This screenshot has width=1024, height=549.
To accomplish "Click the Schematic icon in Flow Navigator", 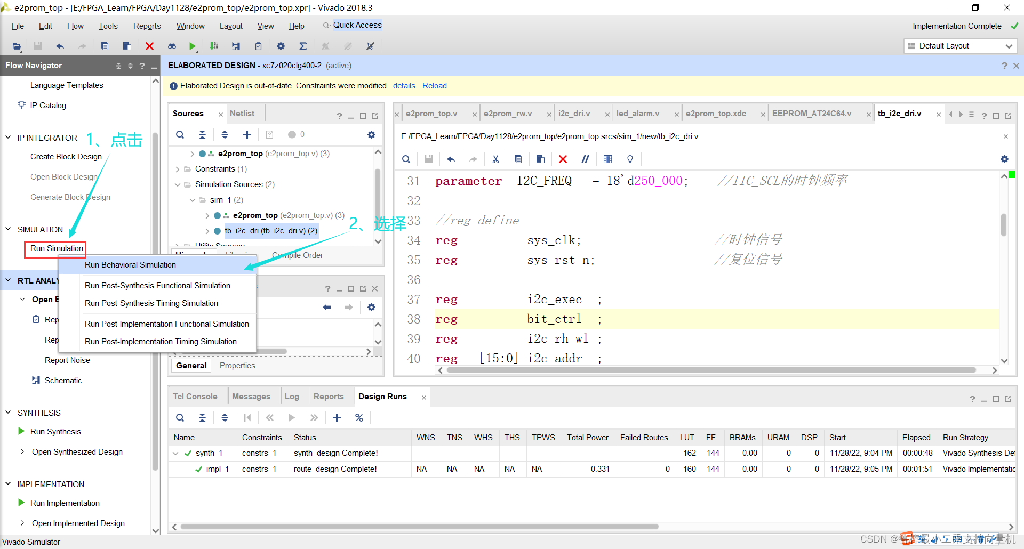I will tap(36, 380).
